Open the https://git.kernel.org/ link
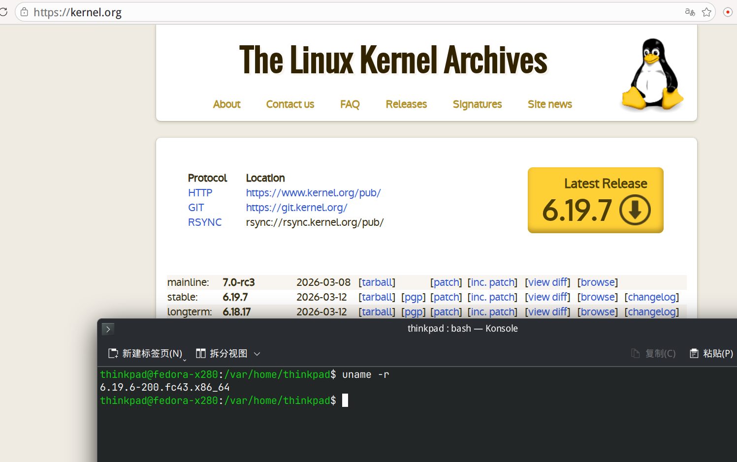This screenshot has width=737, height=462. click(x=297, y=208)
